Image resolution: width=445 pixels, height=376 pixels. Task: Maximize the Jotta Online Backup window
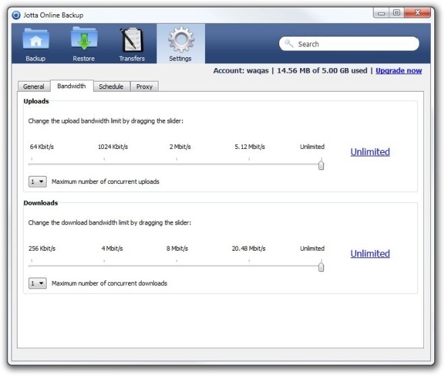click(396, 13)
